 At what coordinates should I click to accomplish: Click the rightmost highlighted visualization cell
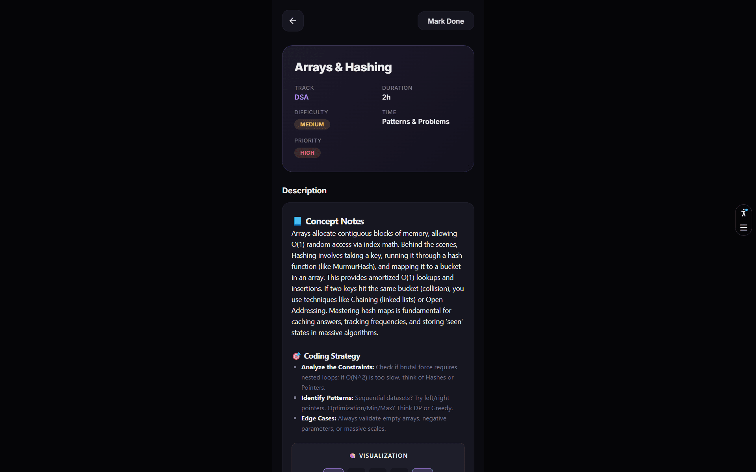point(422,470)
